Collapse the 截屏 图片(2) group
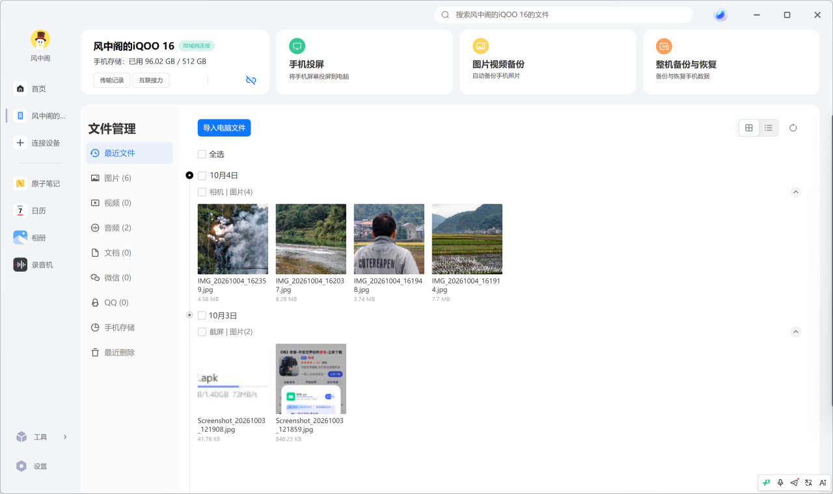Viewport: 833px width, 494px height. [795, 331]
